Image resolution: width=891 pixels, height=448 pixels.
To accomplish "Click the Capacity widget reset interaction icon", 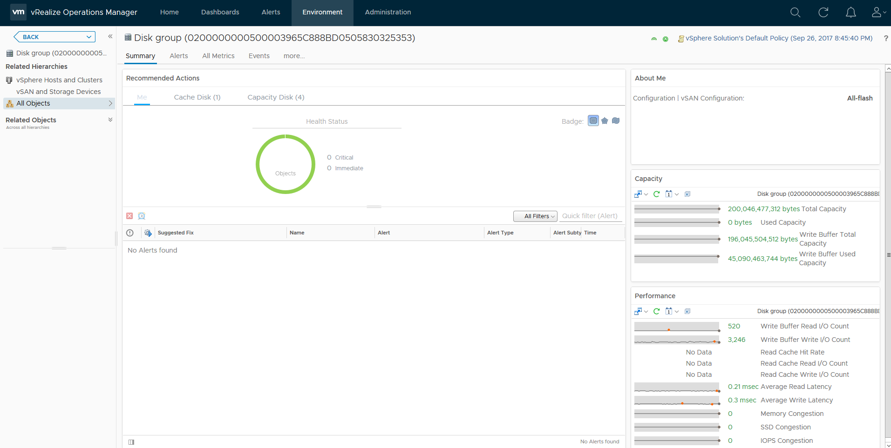I will pyautogui.click(x=687, y=194).
